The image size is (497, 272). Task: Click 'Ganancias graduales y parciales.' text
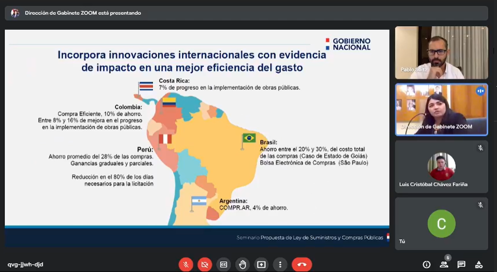(112, 163)
